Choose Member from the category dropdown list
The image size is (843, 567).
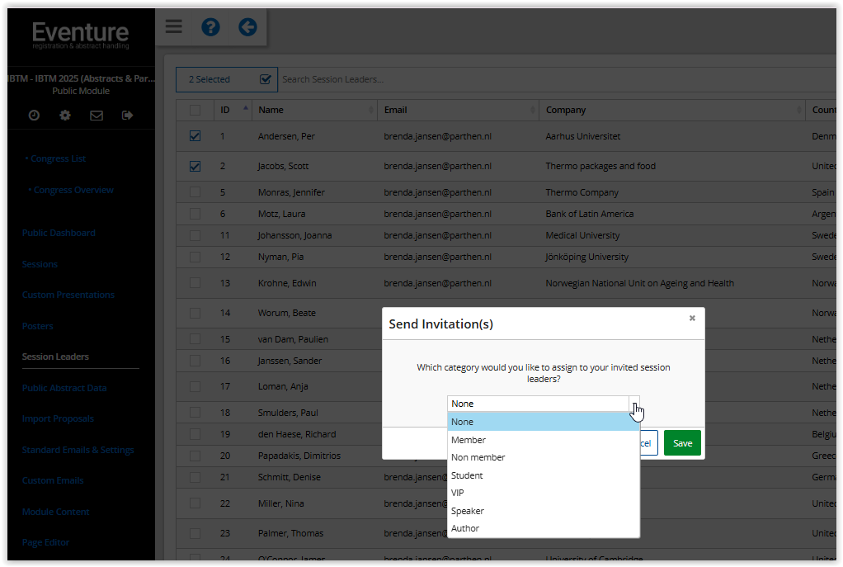coord(469,440)
